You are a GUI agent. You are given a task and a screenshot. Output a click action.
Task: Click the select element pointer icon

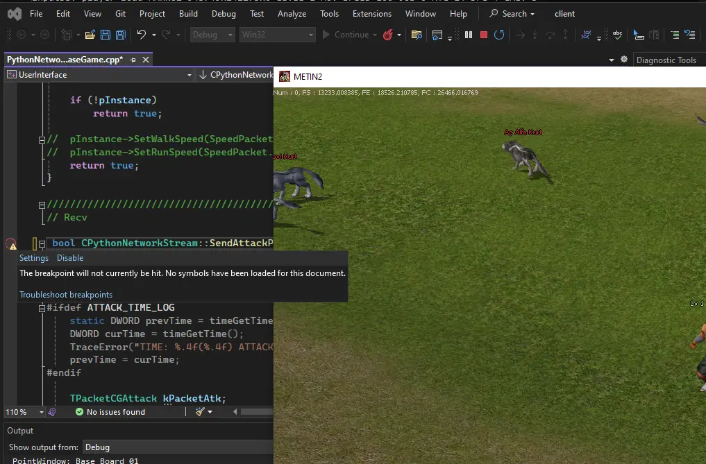tap(638, 35)
